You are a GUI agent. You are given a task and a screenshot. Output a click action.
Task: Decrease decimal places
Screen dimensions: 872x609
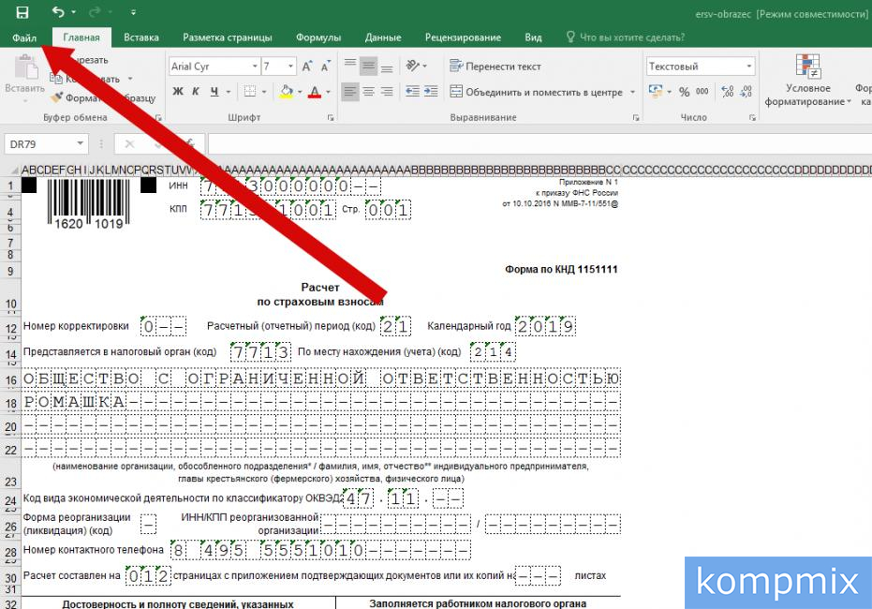tap(746, 91)
